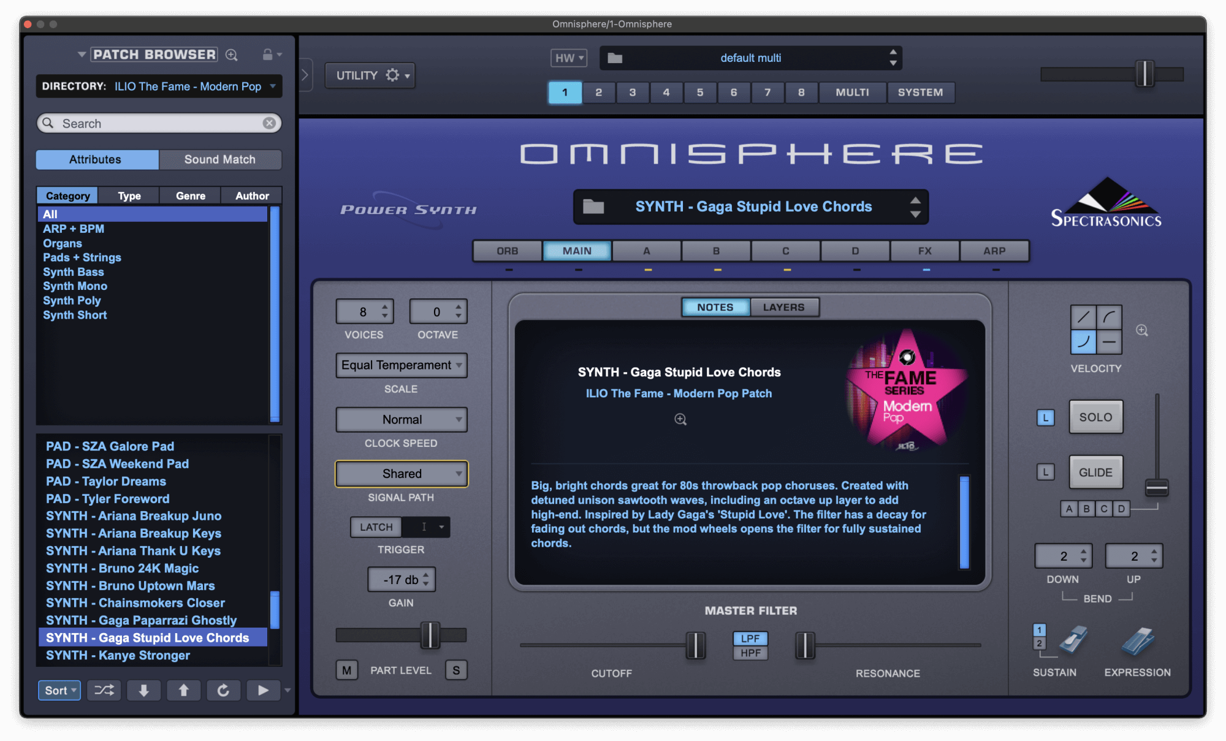This screenshot has width=1226, height=741.
Task: Click the Search input field
Action: [x=159, y=123]
